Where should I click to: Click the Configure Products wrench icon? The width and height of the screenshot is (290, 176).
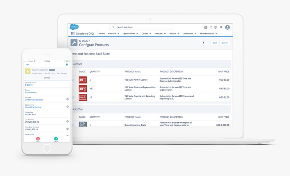(74, 43)
